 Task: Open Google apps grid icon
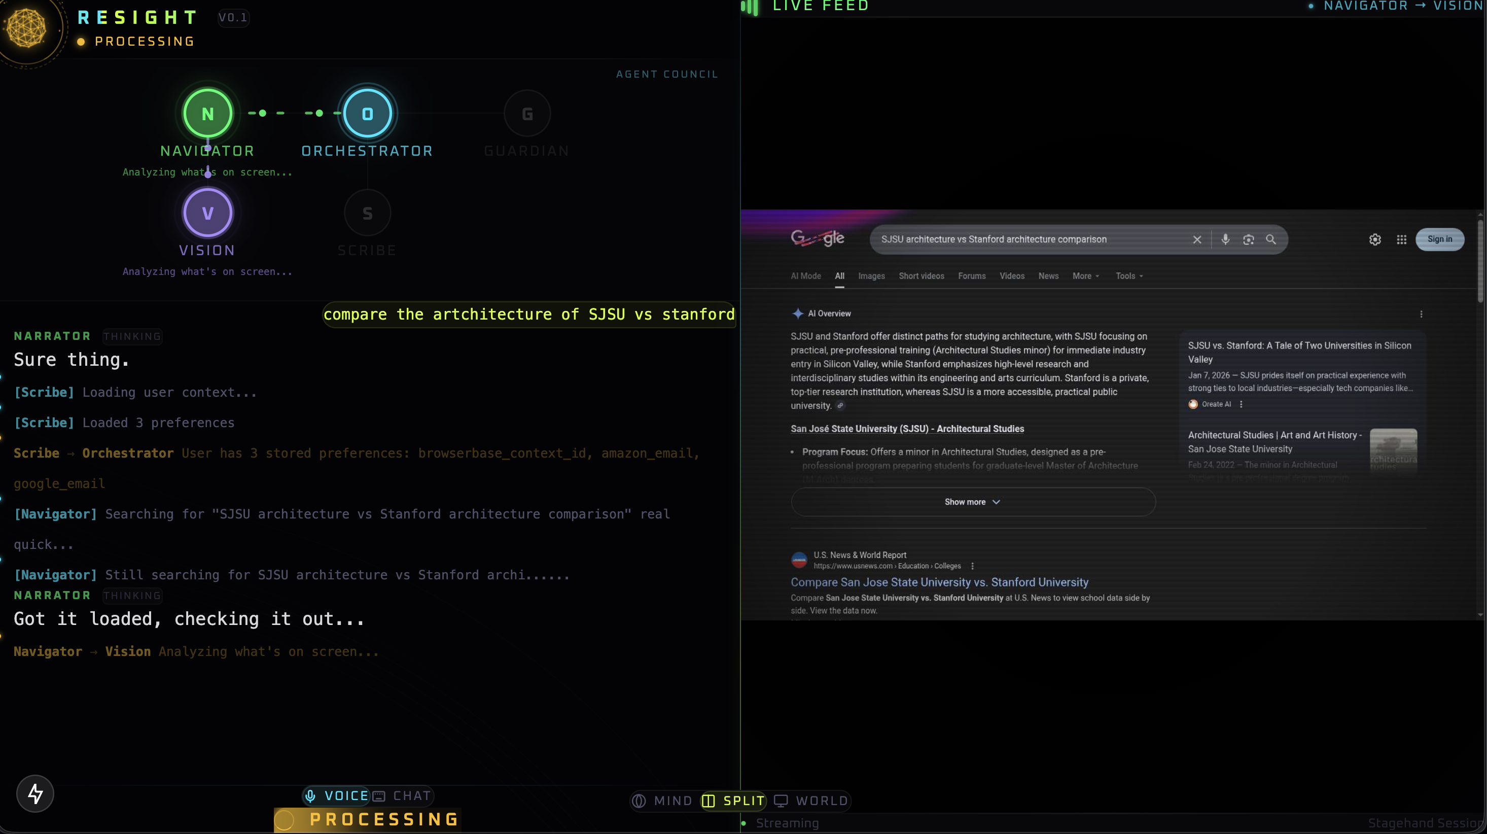tap(1401, 239)
